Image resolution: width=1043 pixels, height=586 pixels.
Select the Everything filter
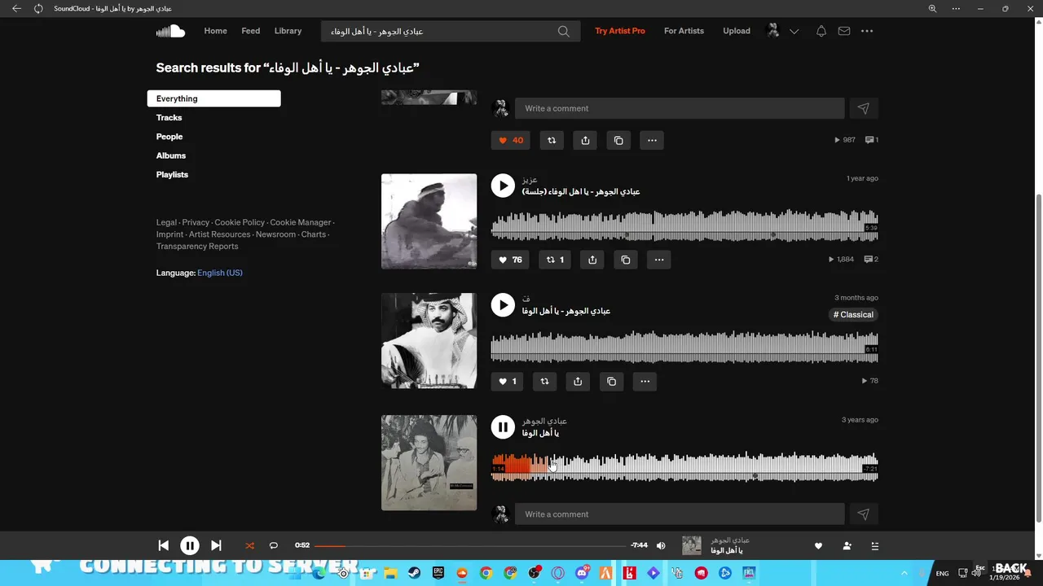(x=213, y=98)
